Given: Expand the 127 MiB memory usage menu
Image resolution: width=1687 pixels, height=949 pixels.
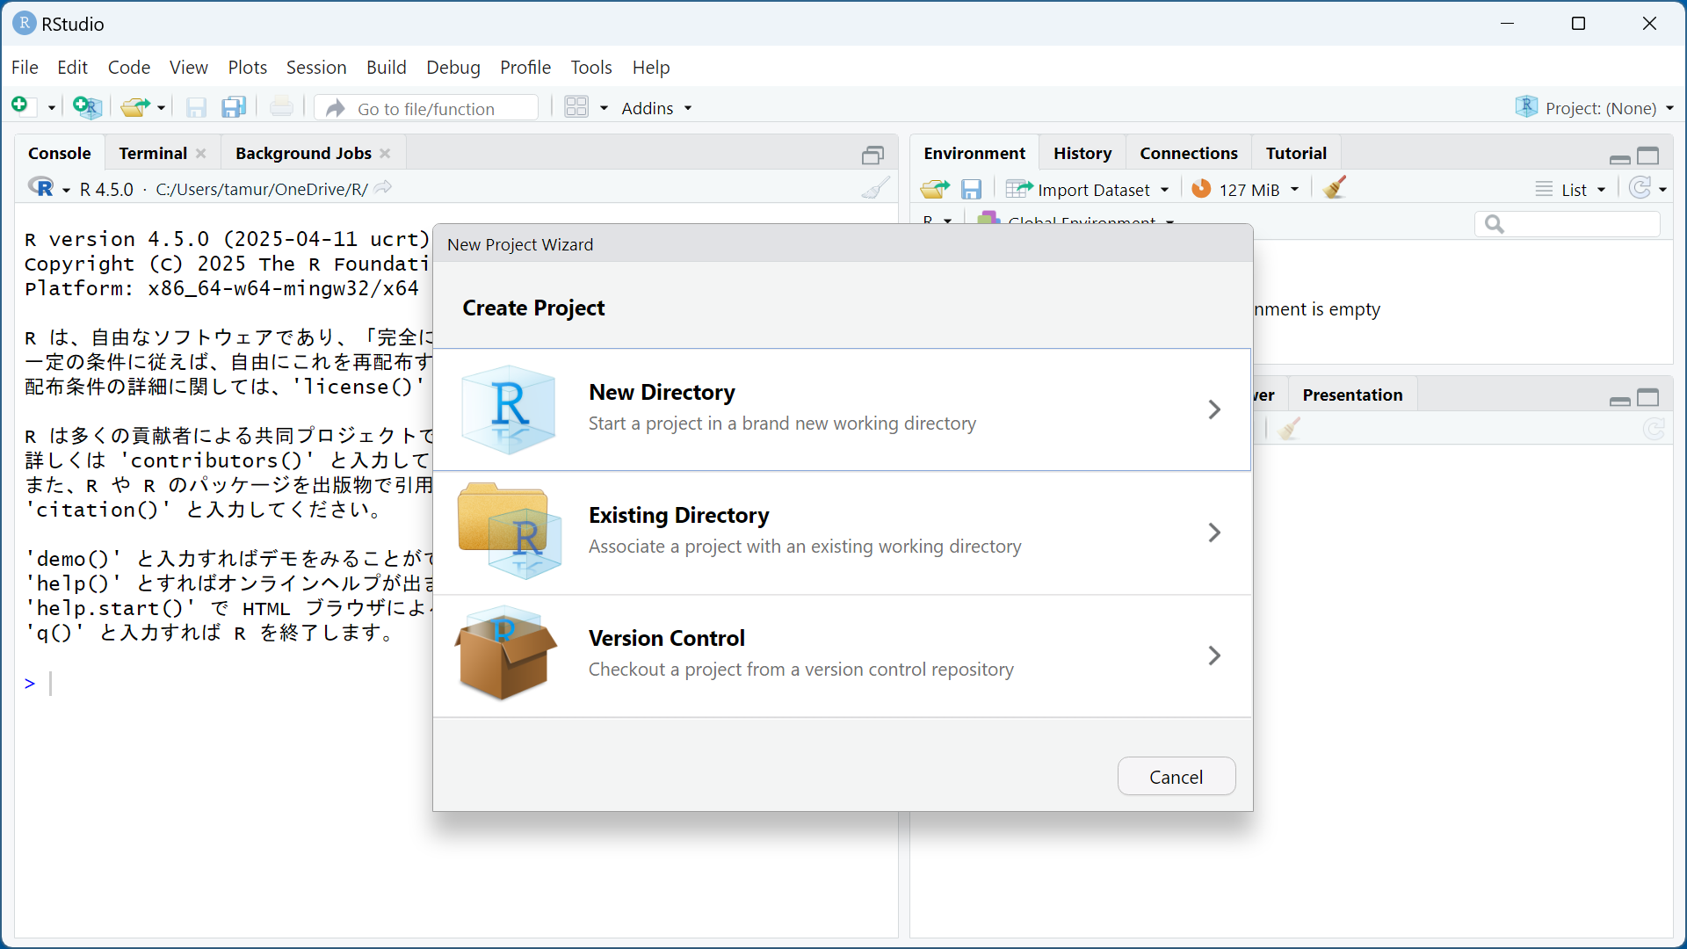Looking at the screenshot, I should (x=1248, y=190).
